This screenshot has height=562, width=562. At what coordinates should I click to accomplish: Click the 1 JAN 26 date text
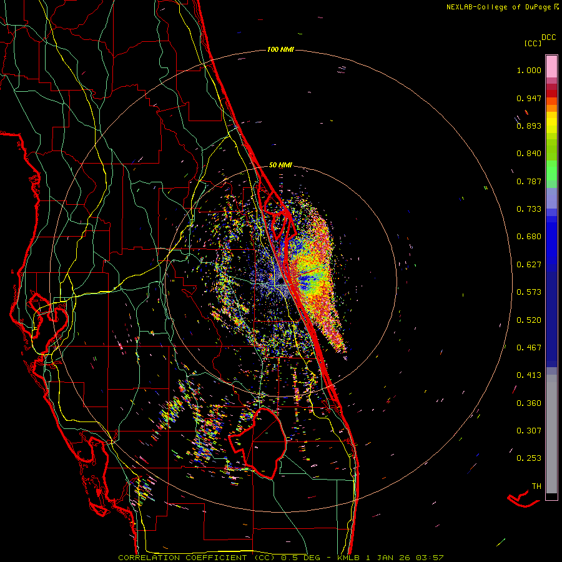(x=388, y=558)
